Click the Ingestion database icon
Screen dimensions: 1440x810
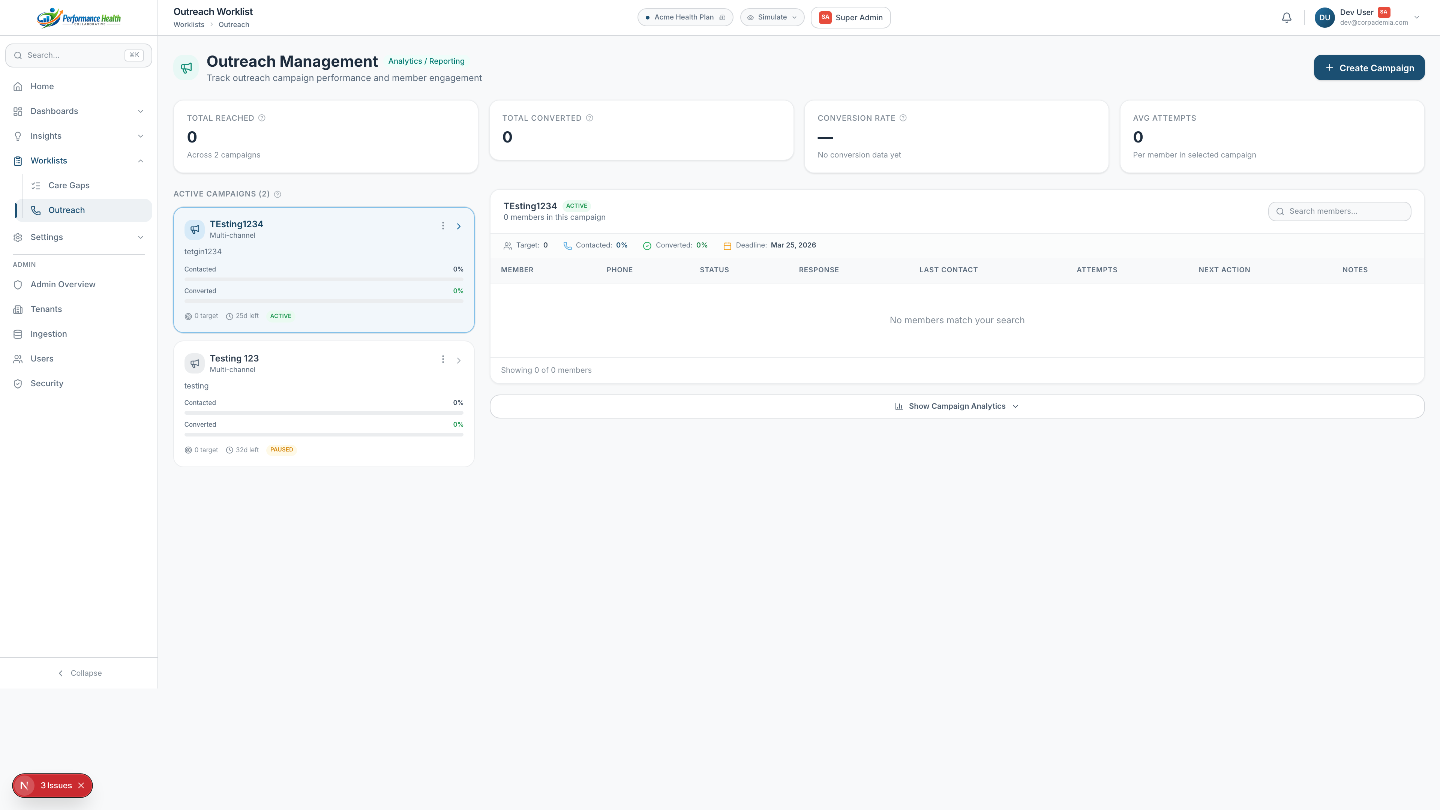18,334
